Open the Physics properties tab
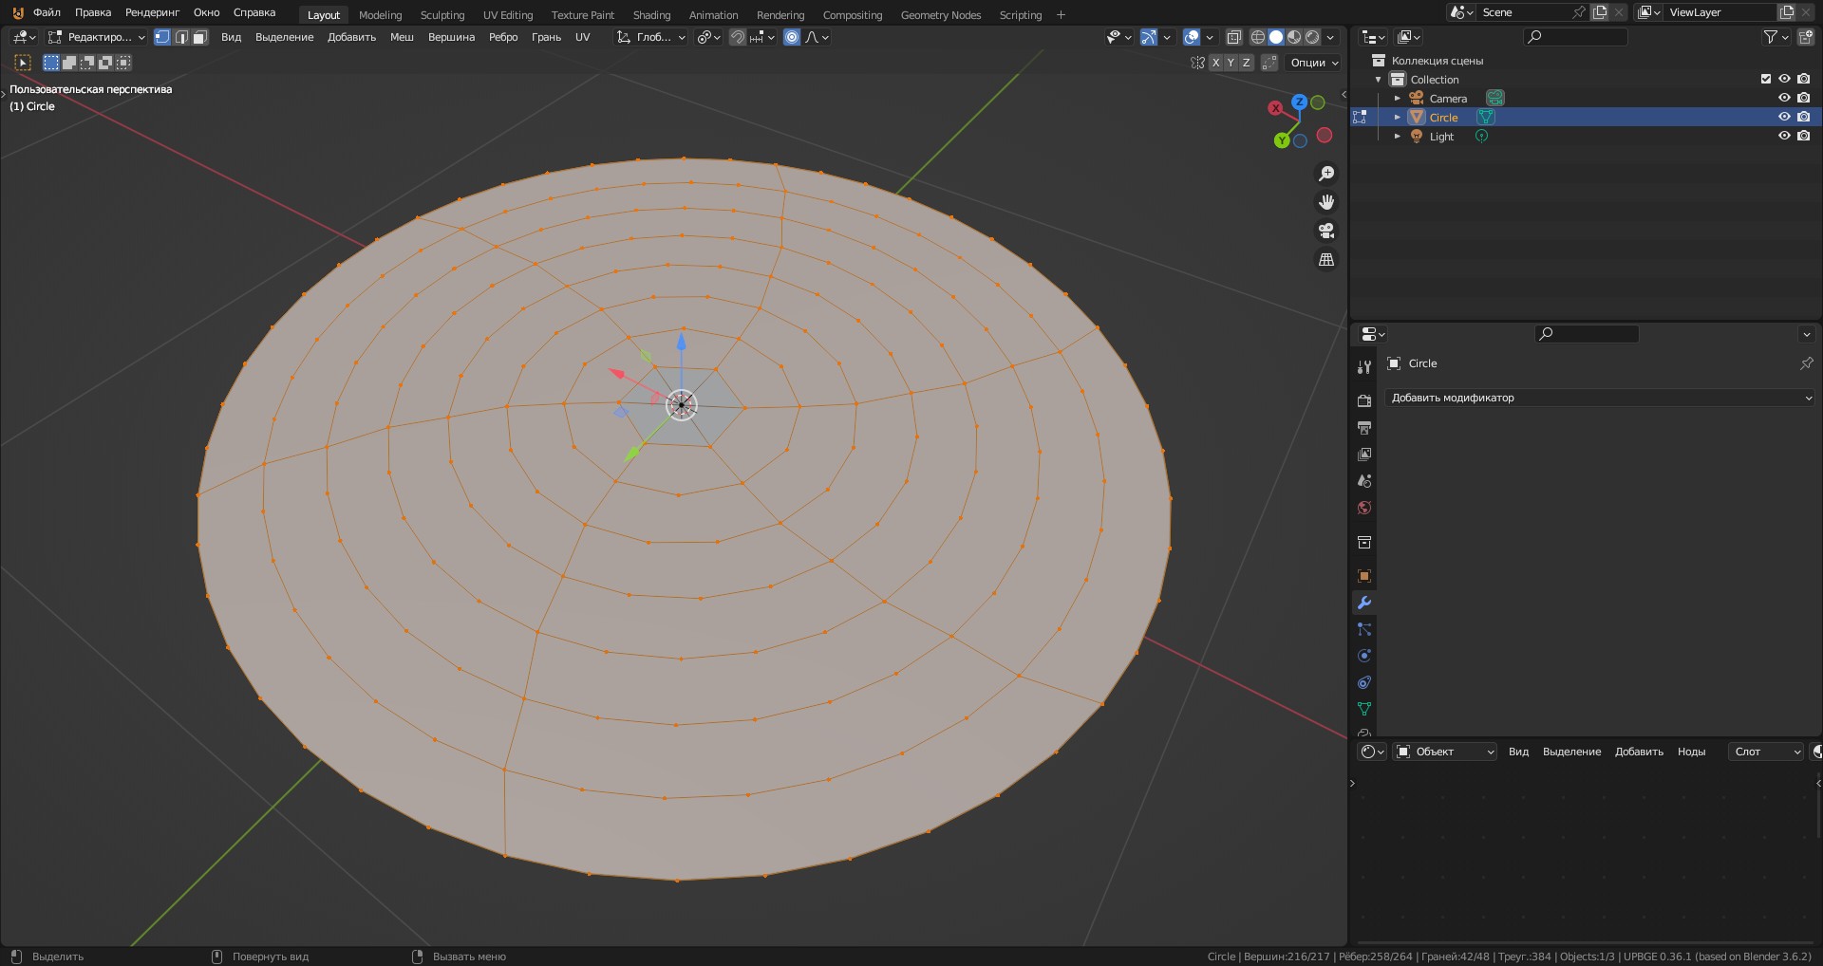 pos(1364,656)
